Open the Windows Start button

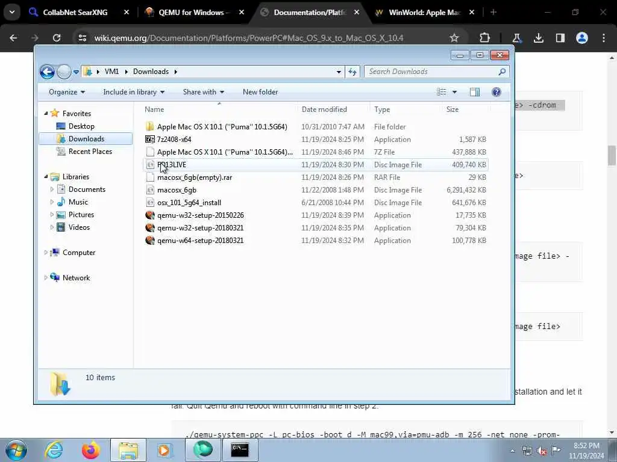pos(16,450)
